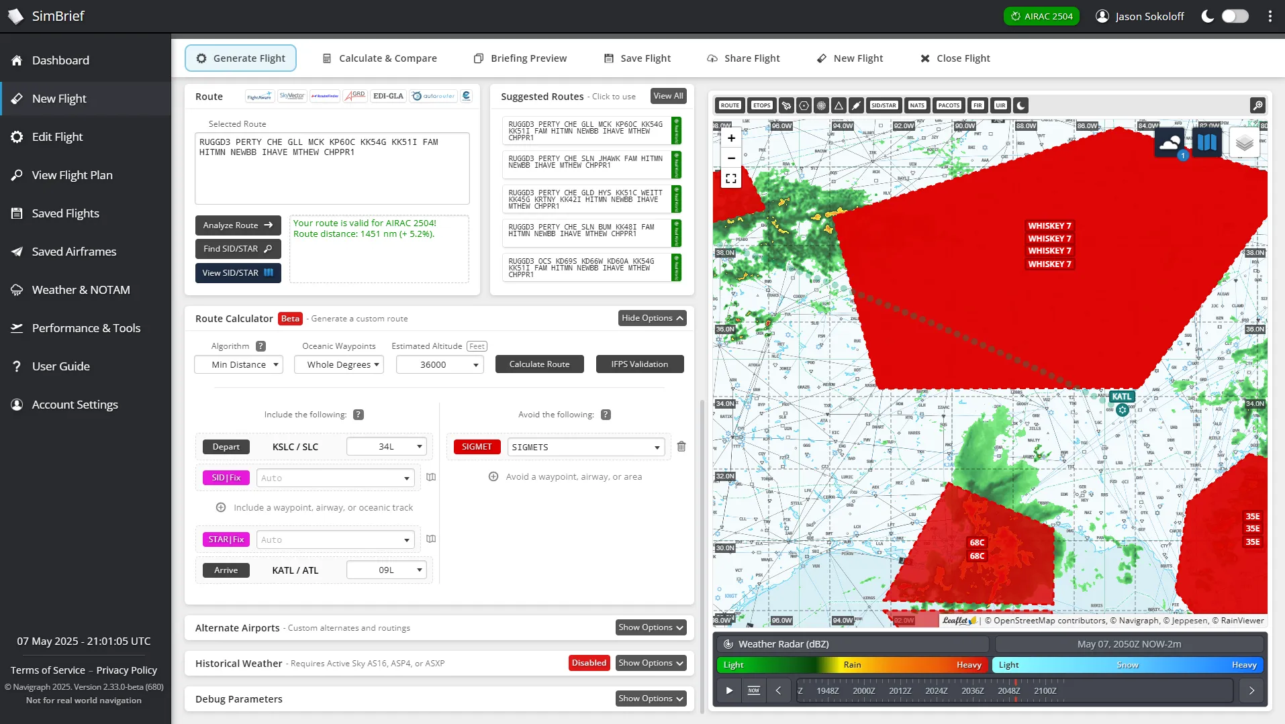Click the fullscreen map icon
This screenshot has width=1285, height=724.
click(x=731, y=178)
